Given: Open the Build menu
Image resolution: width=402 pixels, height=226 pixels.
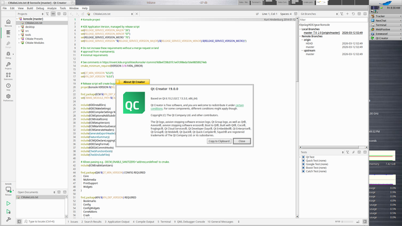Looking at the screenshot, I should pos(30,8).
